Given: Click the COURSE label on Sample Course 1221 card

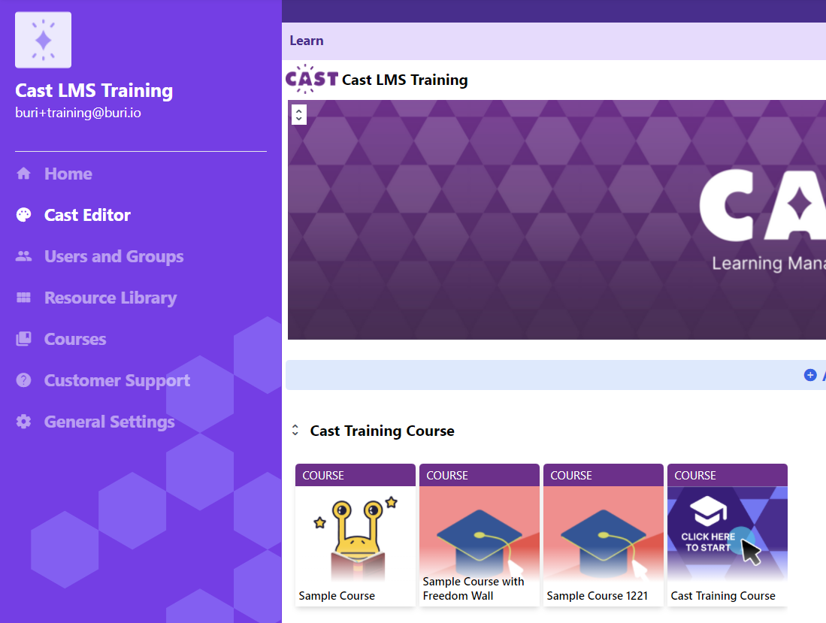Looking at the screenshot, I should pos(571,476).
